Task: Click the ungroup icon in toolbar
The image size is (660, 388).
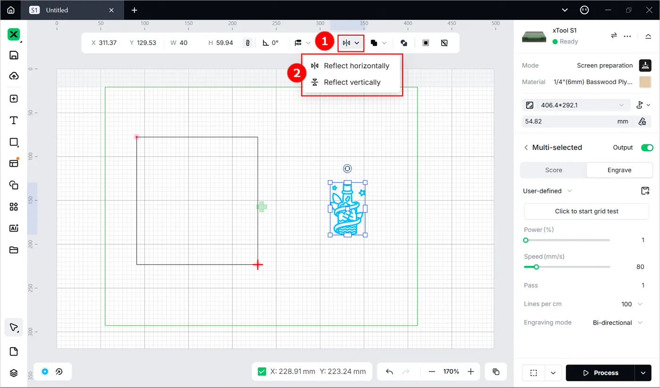Action: coord(444,43)
